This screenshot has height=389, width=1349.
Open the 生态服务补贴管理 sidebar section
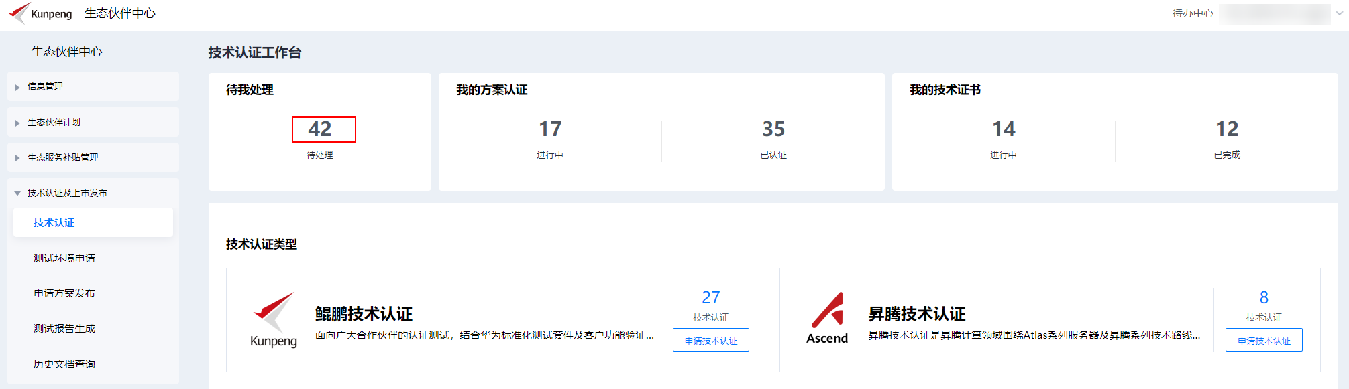click(93, 157)
